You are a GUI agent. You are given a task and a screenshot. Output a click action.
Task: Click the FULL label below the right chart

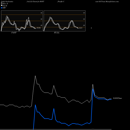(x=57, y=33)
